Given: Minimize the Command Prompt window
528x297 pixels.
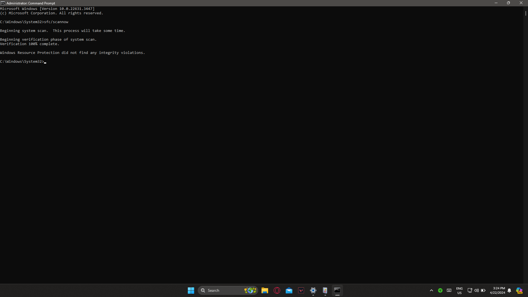Looking at the screenshot, I should (x=496, y=3).
